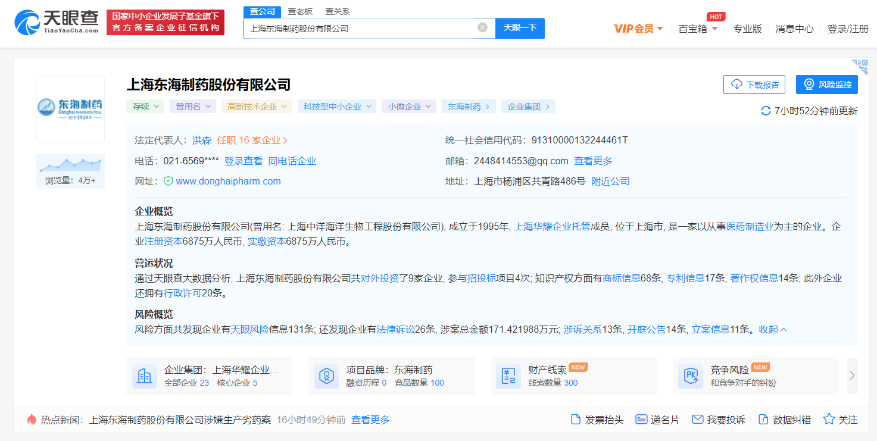
Task: Open www.donghaipharm.com website link
Action: point(228,181)
